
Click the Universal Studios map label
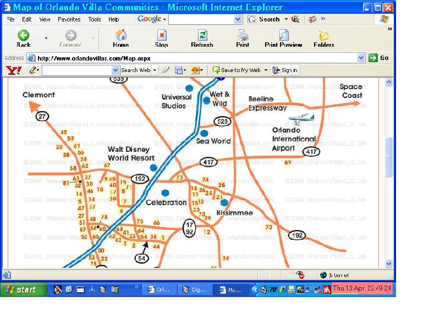pos(177,101)
